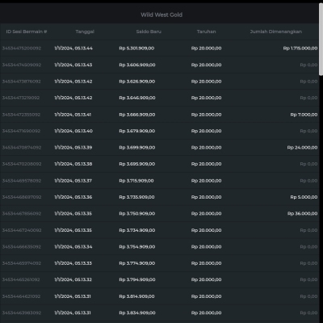This screenshot has height=323, width=323.
Task: Click session ID 34534465261092
Action: tap(21, 279)
